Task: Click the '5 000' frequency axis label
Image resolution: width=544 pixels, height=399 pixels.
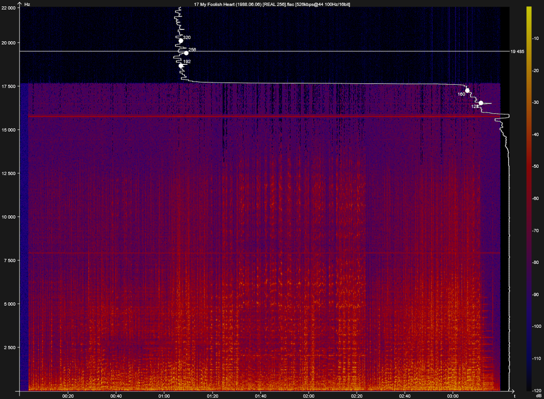Action: click(9, 304)
